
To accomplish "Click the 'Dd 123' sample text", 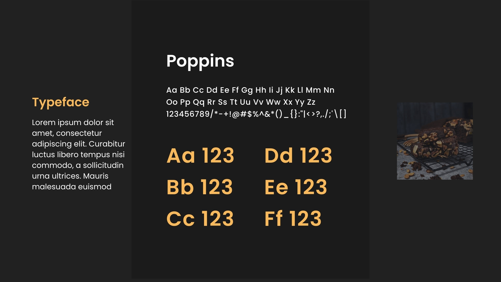I will click(298, 155).
